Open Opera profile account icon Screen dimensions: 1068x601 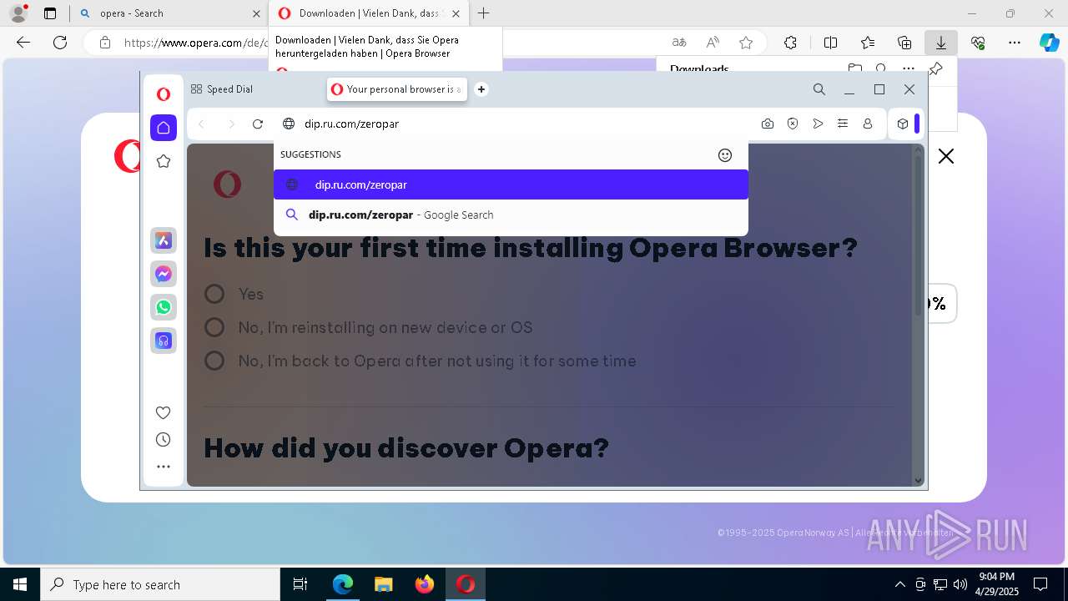[x=868, y=124]
